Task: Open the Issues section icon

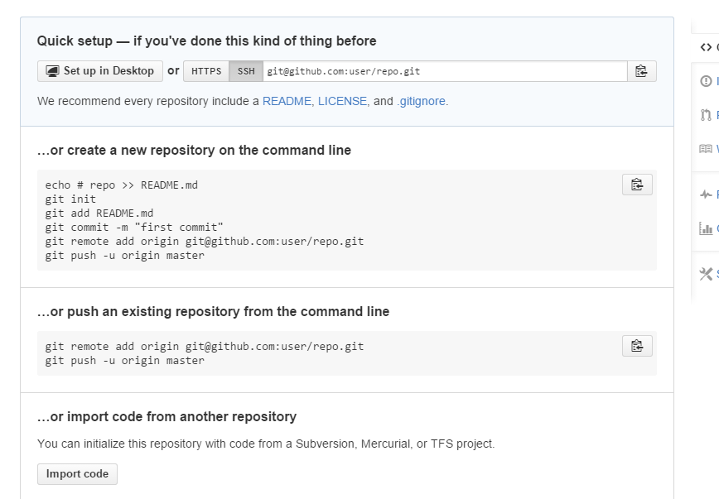Action: (707, 81)
